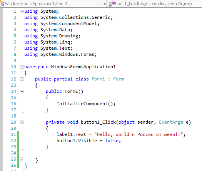Click 'InitializeComponent();' call
Screen dimensions: 202x171
pos(86,104)
